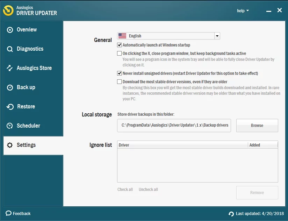This screenshot has height=221, width=288.
Task: Click the Overview sidebar icon
Action: pos(10,30)
